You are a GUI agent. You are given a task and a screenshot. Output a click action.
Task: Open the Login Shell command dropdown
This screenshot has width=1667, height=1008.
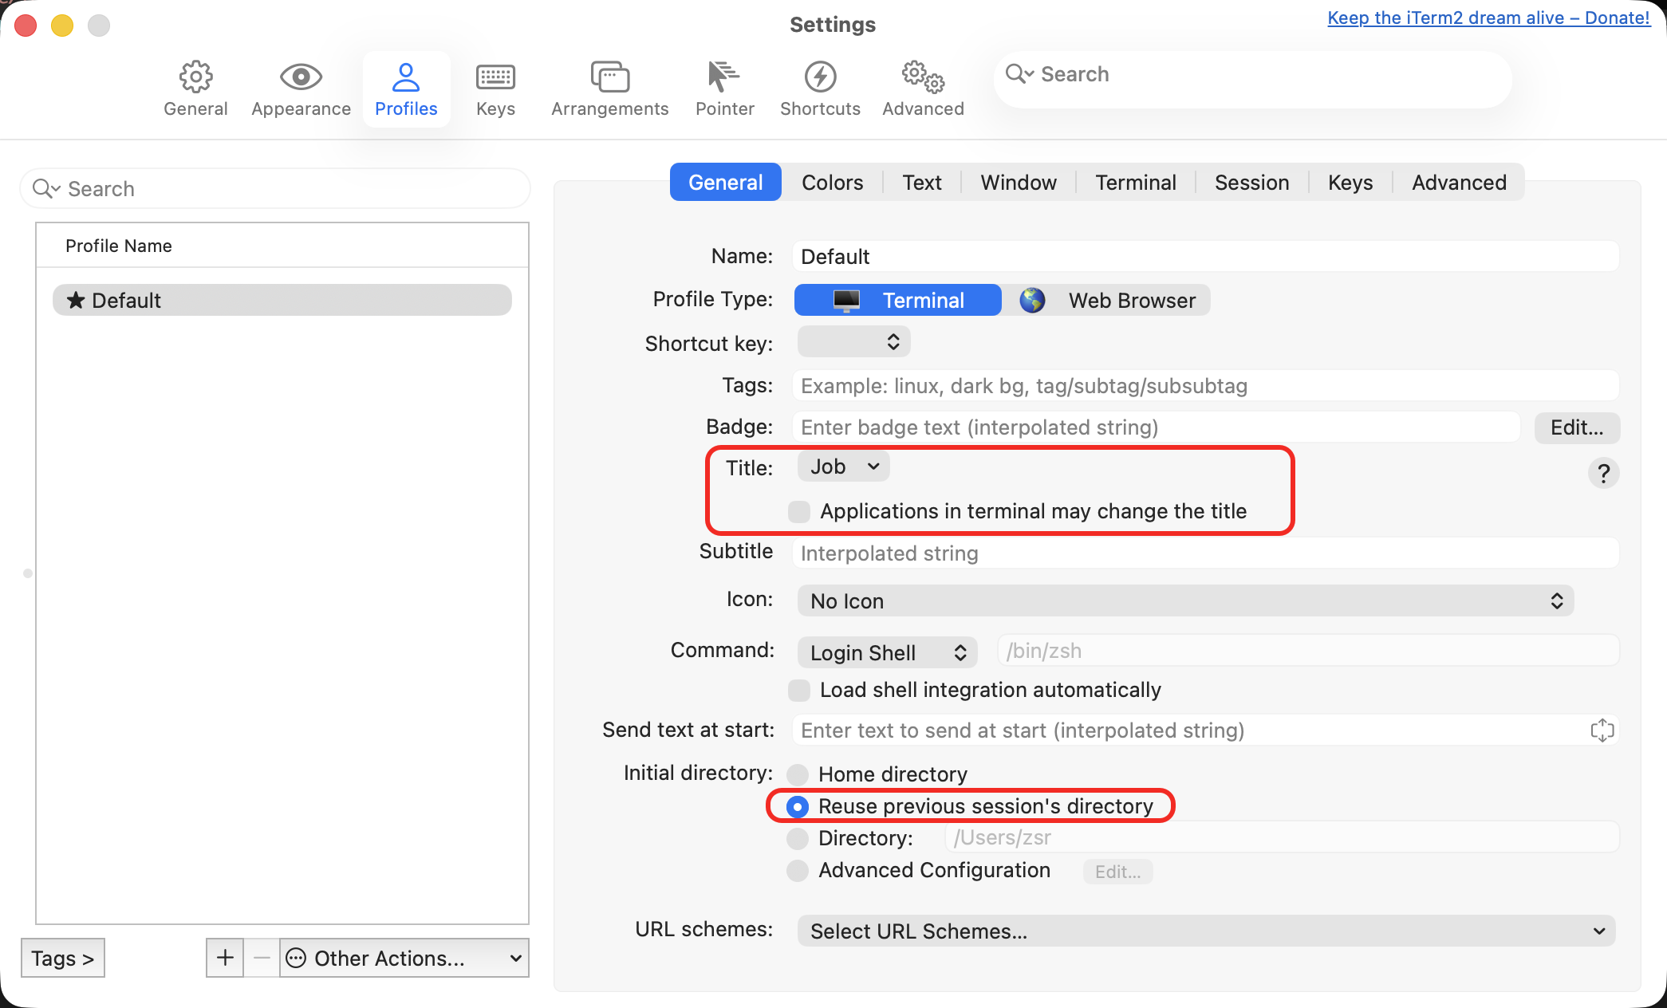click(888, 652)
